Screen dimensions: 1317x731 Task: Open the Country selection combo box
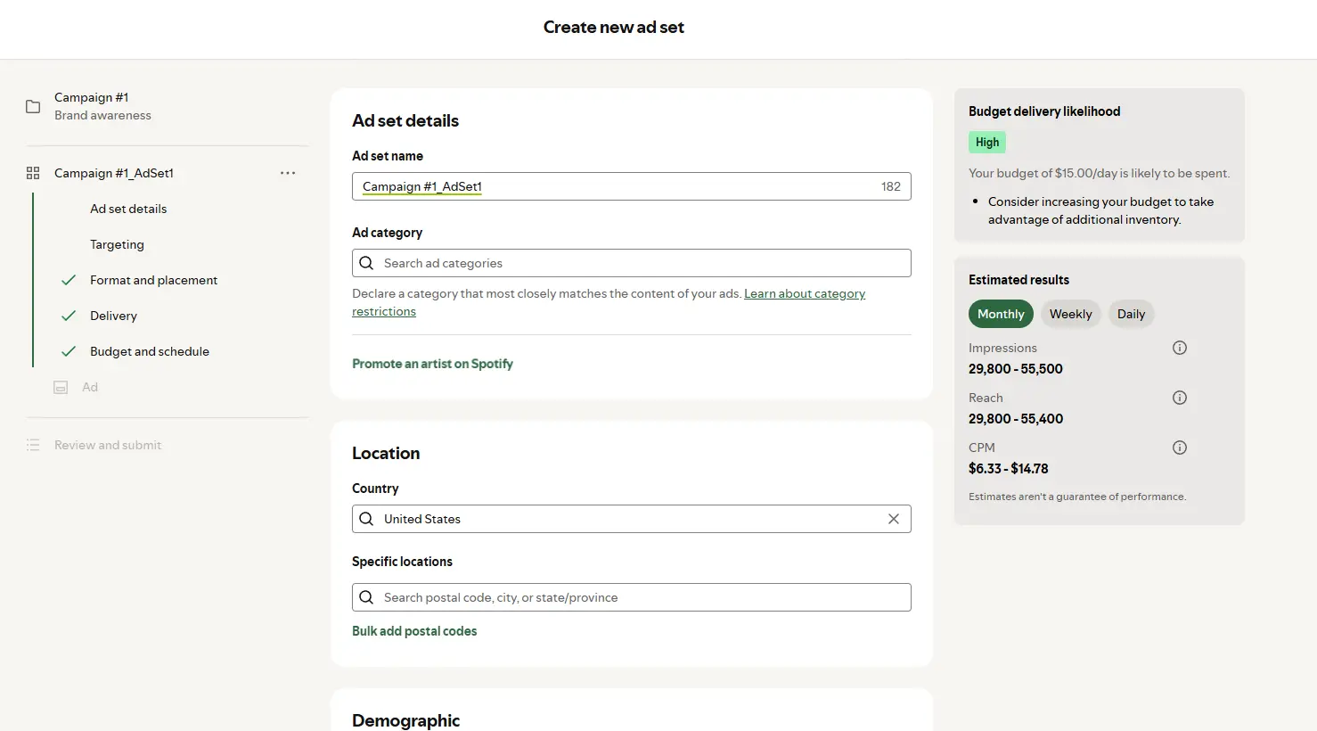pos(632,519)
